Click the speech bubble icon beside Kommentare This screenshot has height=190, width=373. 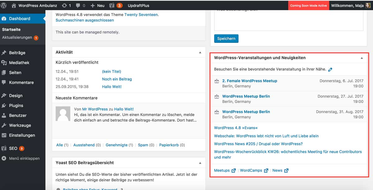tap(4, 82)
